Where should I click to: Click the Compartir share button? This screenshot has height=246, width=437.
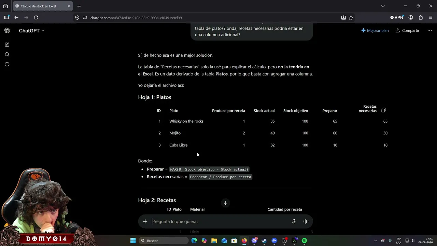point(407,30)
